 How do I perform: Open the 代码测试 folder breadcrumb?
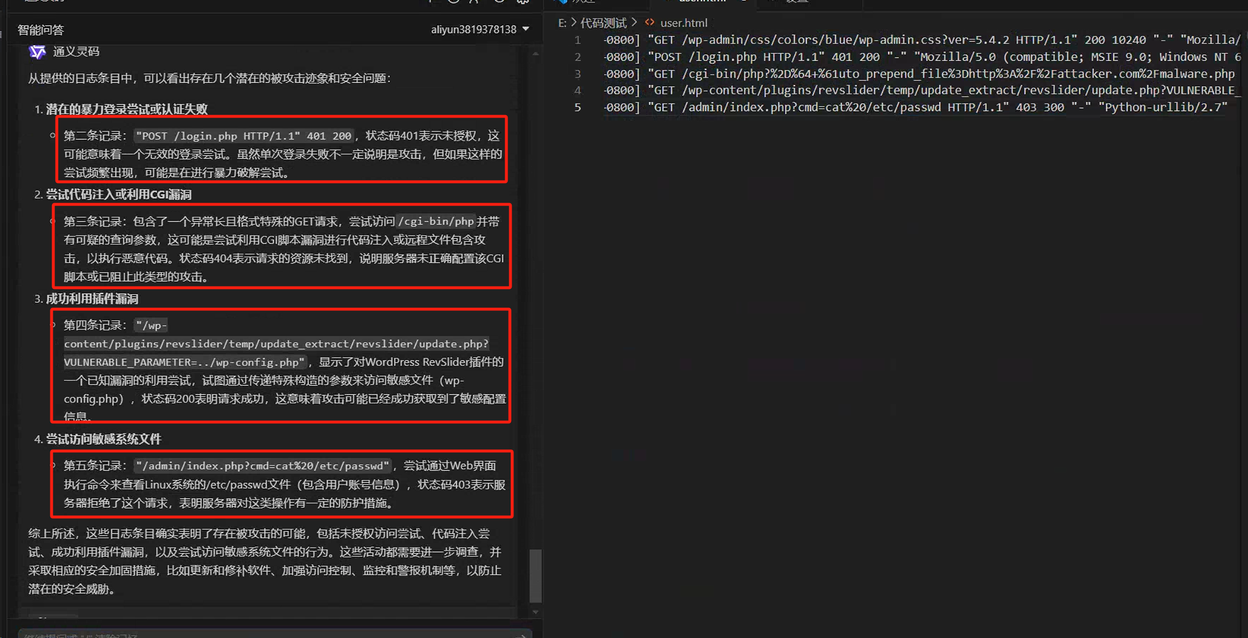pos(603,23)
